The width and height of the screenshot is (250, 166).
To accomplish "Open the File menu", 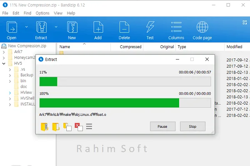I will pyautogui.click(x=5, y=13).
